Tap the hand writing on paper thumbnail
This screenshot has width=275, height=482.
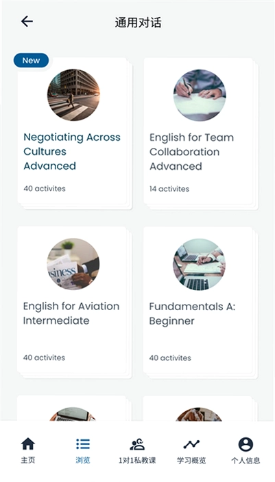click(200, 95)
